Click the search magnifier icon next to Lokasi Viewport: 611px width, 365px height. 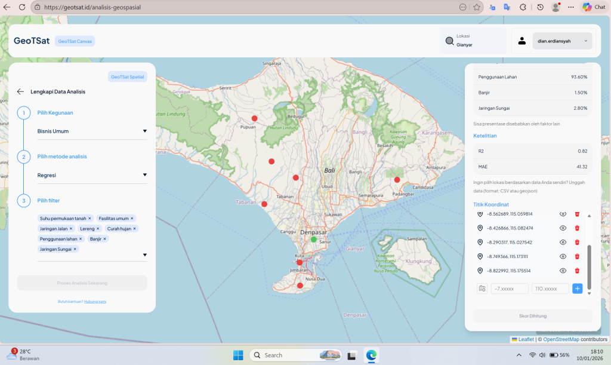coord(449,41)
